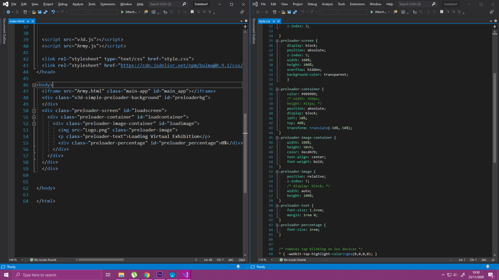Click horizontal scrollbar thumb in index.html editor

[101, 260]
